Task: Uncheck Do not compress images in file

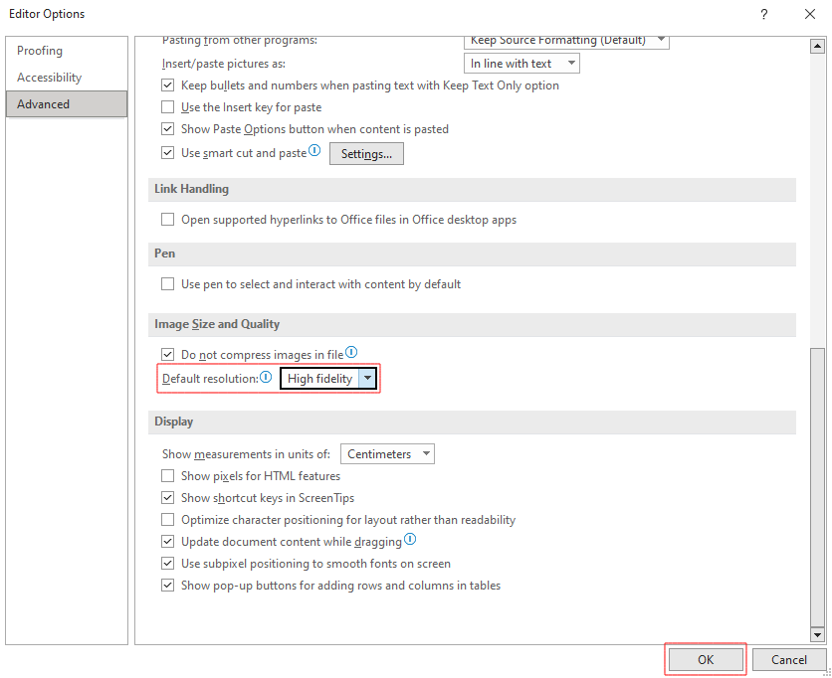Action: coord(167,355)
